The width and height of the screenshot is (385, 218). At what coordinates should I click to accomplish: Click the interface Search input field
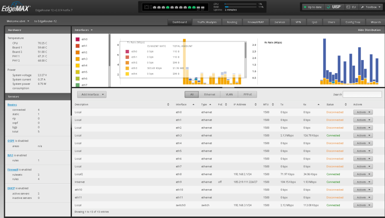pyautogui.click(x=362, y=95)
